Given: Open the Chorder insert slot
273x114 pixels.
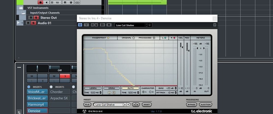Looking at the screenshot, I should (x=60, y=92).
